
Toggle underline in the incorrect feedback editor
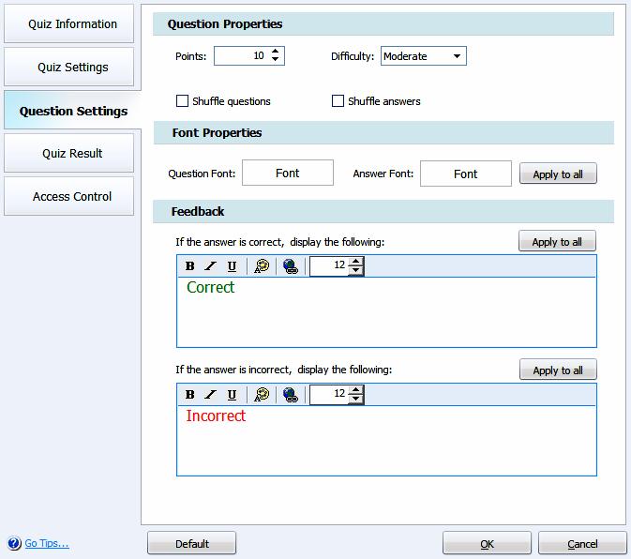coord(232,395)
